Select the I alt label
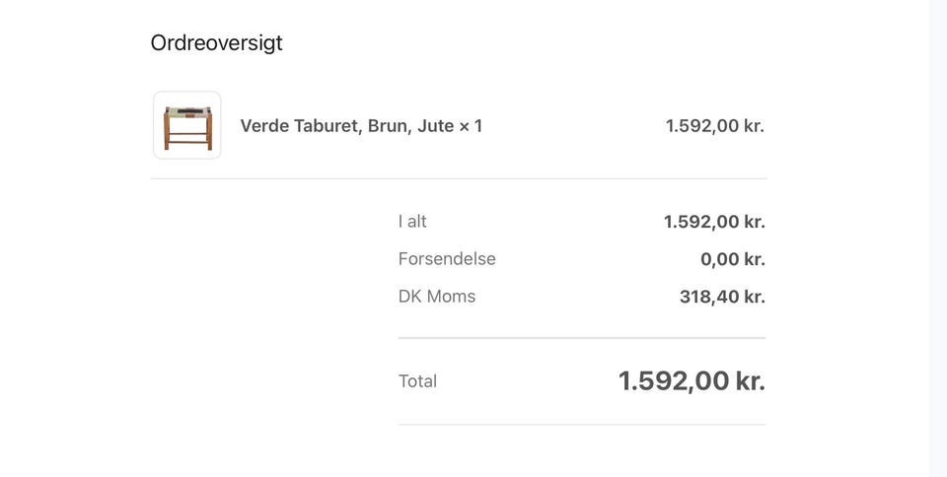This screenshot has height=477, width=947. (x=412, y=222)
